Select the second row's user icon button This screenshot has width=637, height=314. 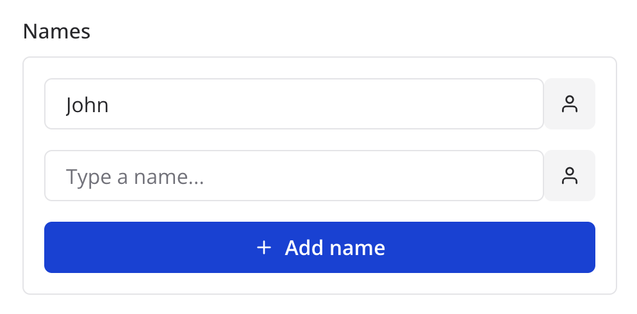tap(570, 176)
